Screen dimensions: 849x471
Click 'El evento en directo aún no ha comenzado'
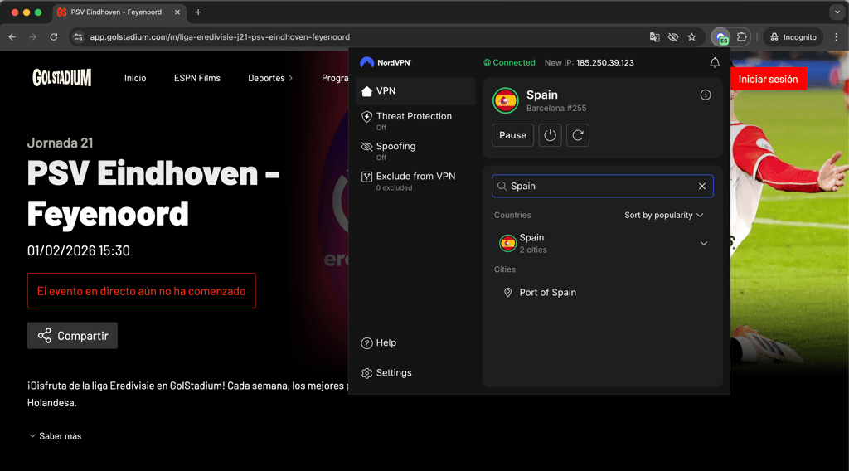141,291
